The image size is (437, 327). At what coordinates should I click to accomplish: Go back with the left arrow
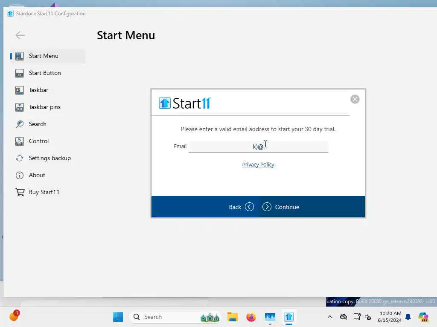[20, 35]
